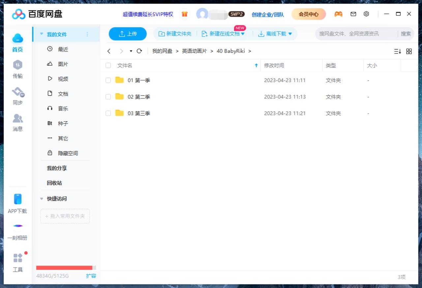Refresh the current folder view
This screenshot has height=288, width=422.
(x=139, y=51)
